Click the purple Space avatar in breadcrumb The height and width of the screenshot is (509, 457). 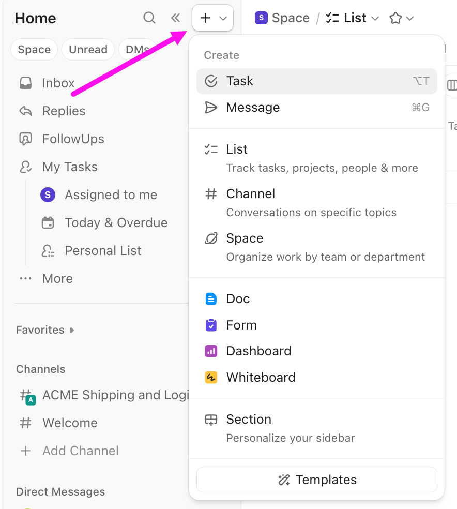(261, 18)
